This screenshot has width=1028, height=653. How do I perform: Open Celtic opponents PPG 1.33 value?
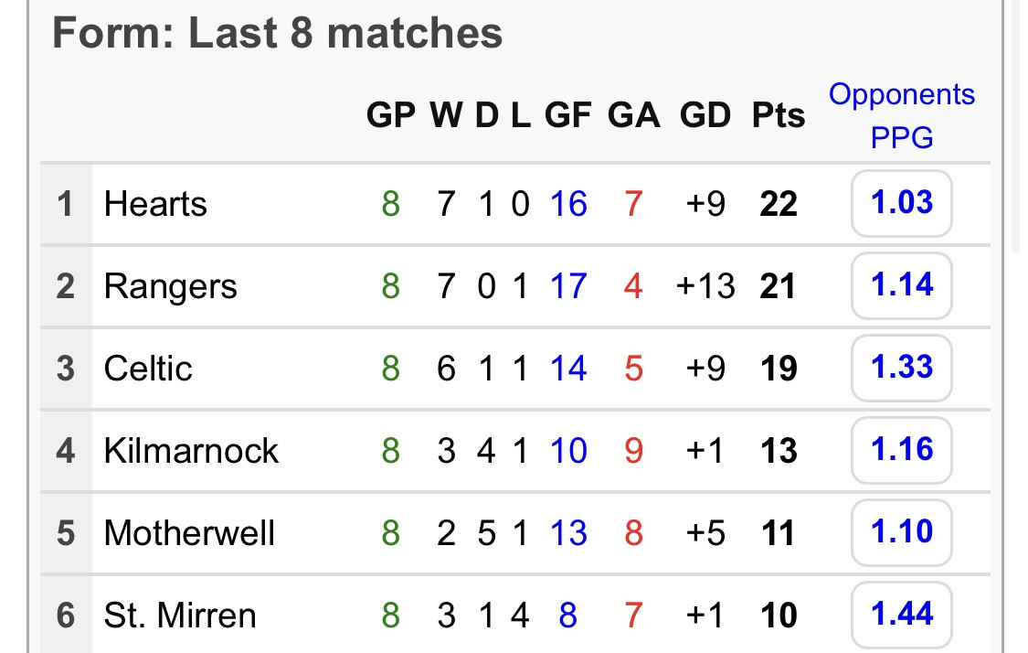tap(901, 368)
